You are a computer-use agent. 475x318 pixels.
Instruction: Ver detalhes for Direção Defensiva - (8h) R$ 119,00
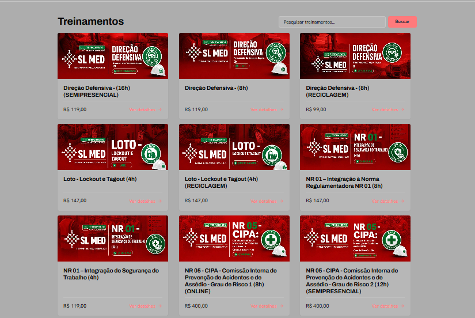point(267,109)
